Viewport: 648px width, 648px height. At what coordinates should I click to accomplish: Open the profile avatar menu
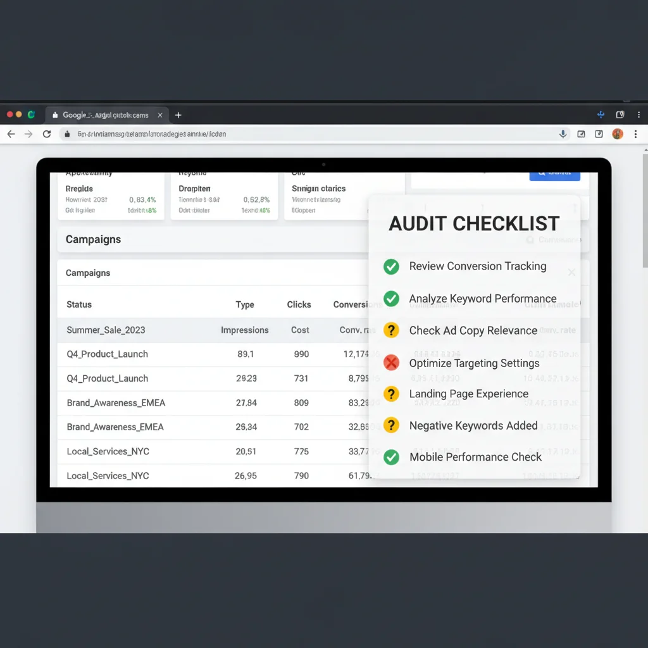point(618,134)
